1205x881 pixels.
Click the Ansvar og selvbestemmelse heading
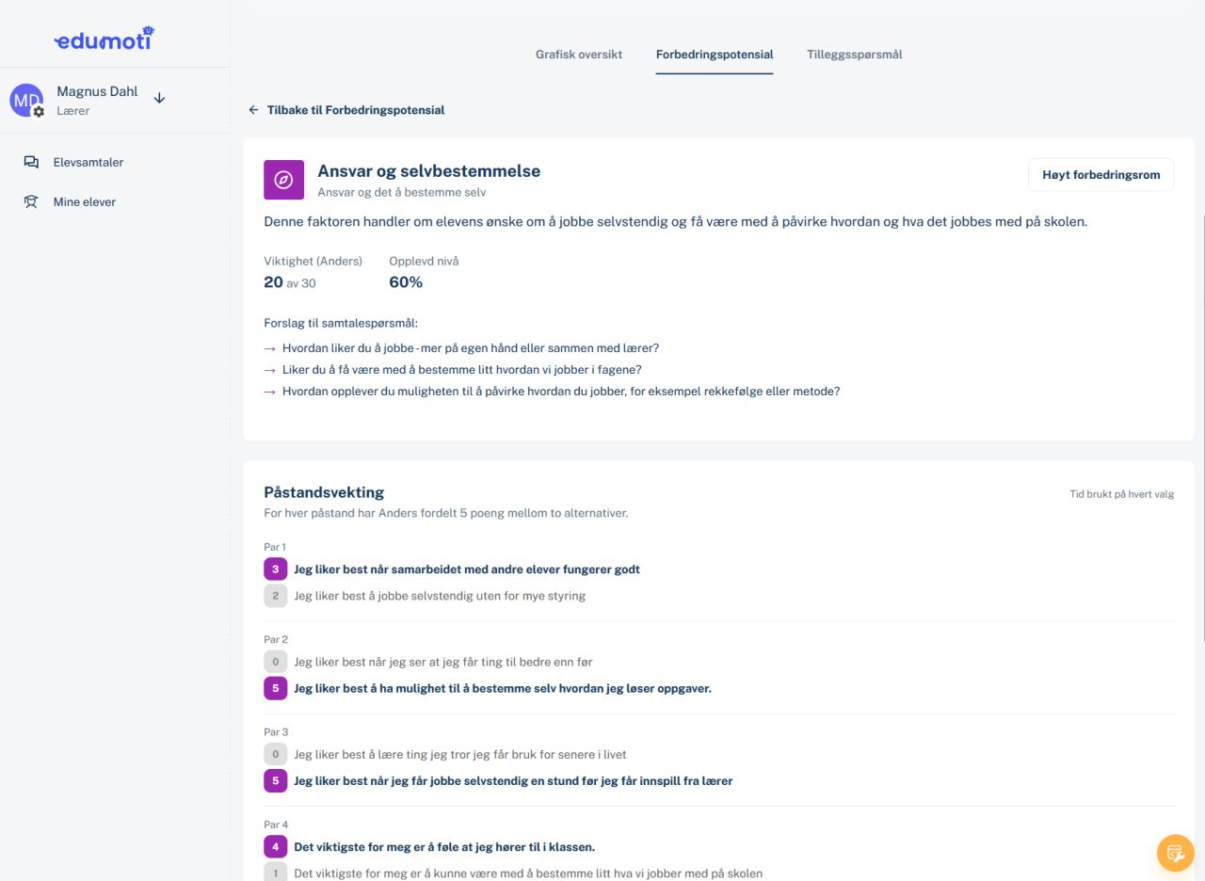click(x=429, y=171)
